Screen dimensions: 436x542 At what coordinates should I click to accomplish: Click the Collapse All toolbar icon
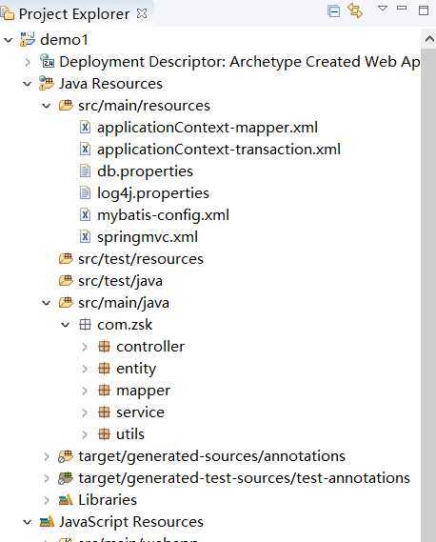pyautogui.click(x=334, y=11)
